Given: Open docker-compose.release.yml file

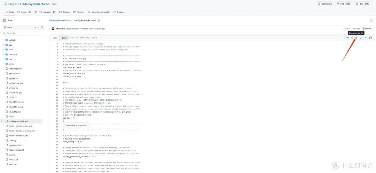Looking at the screenshot, I should (22, 131).
